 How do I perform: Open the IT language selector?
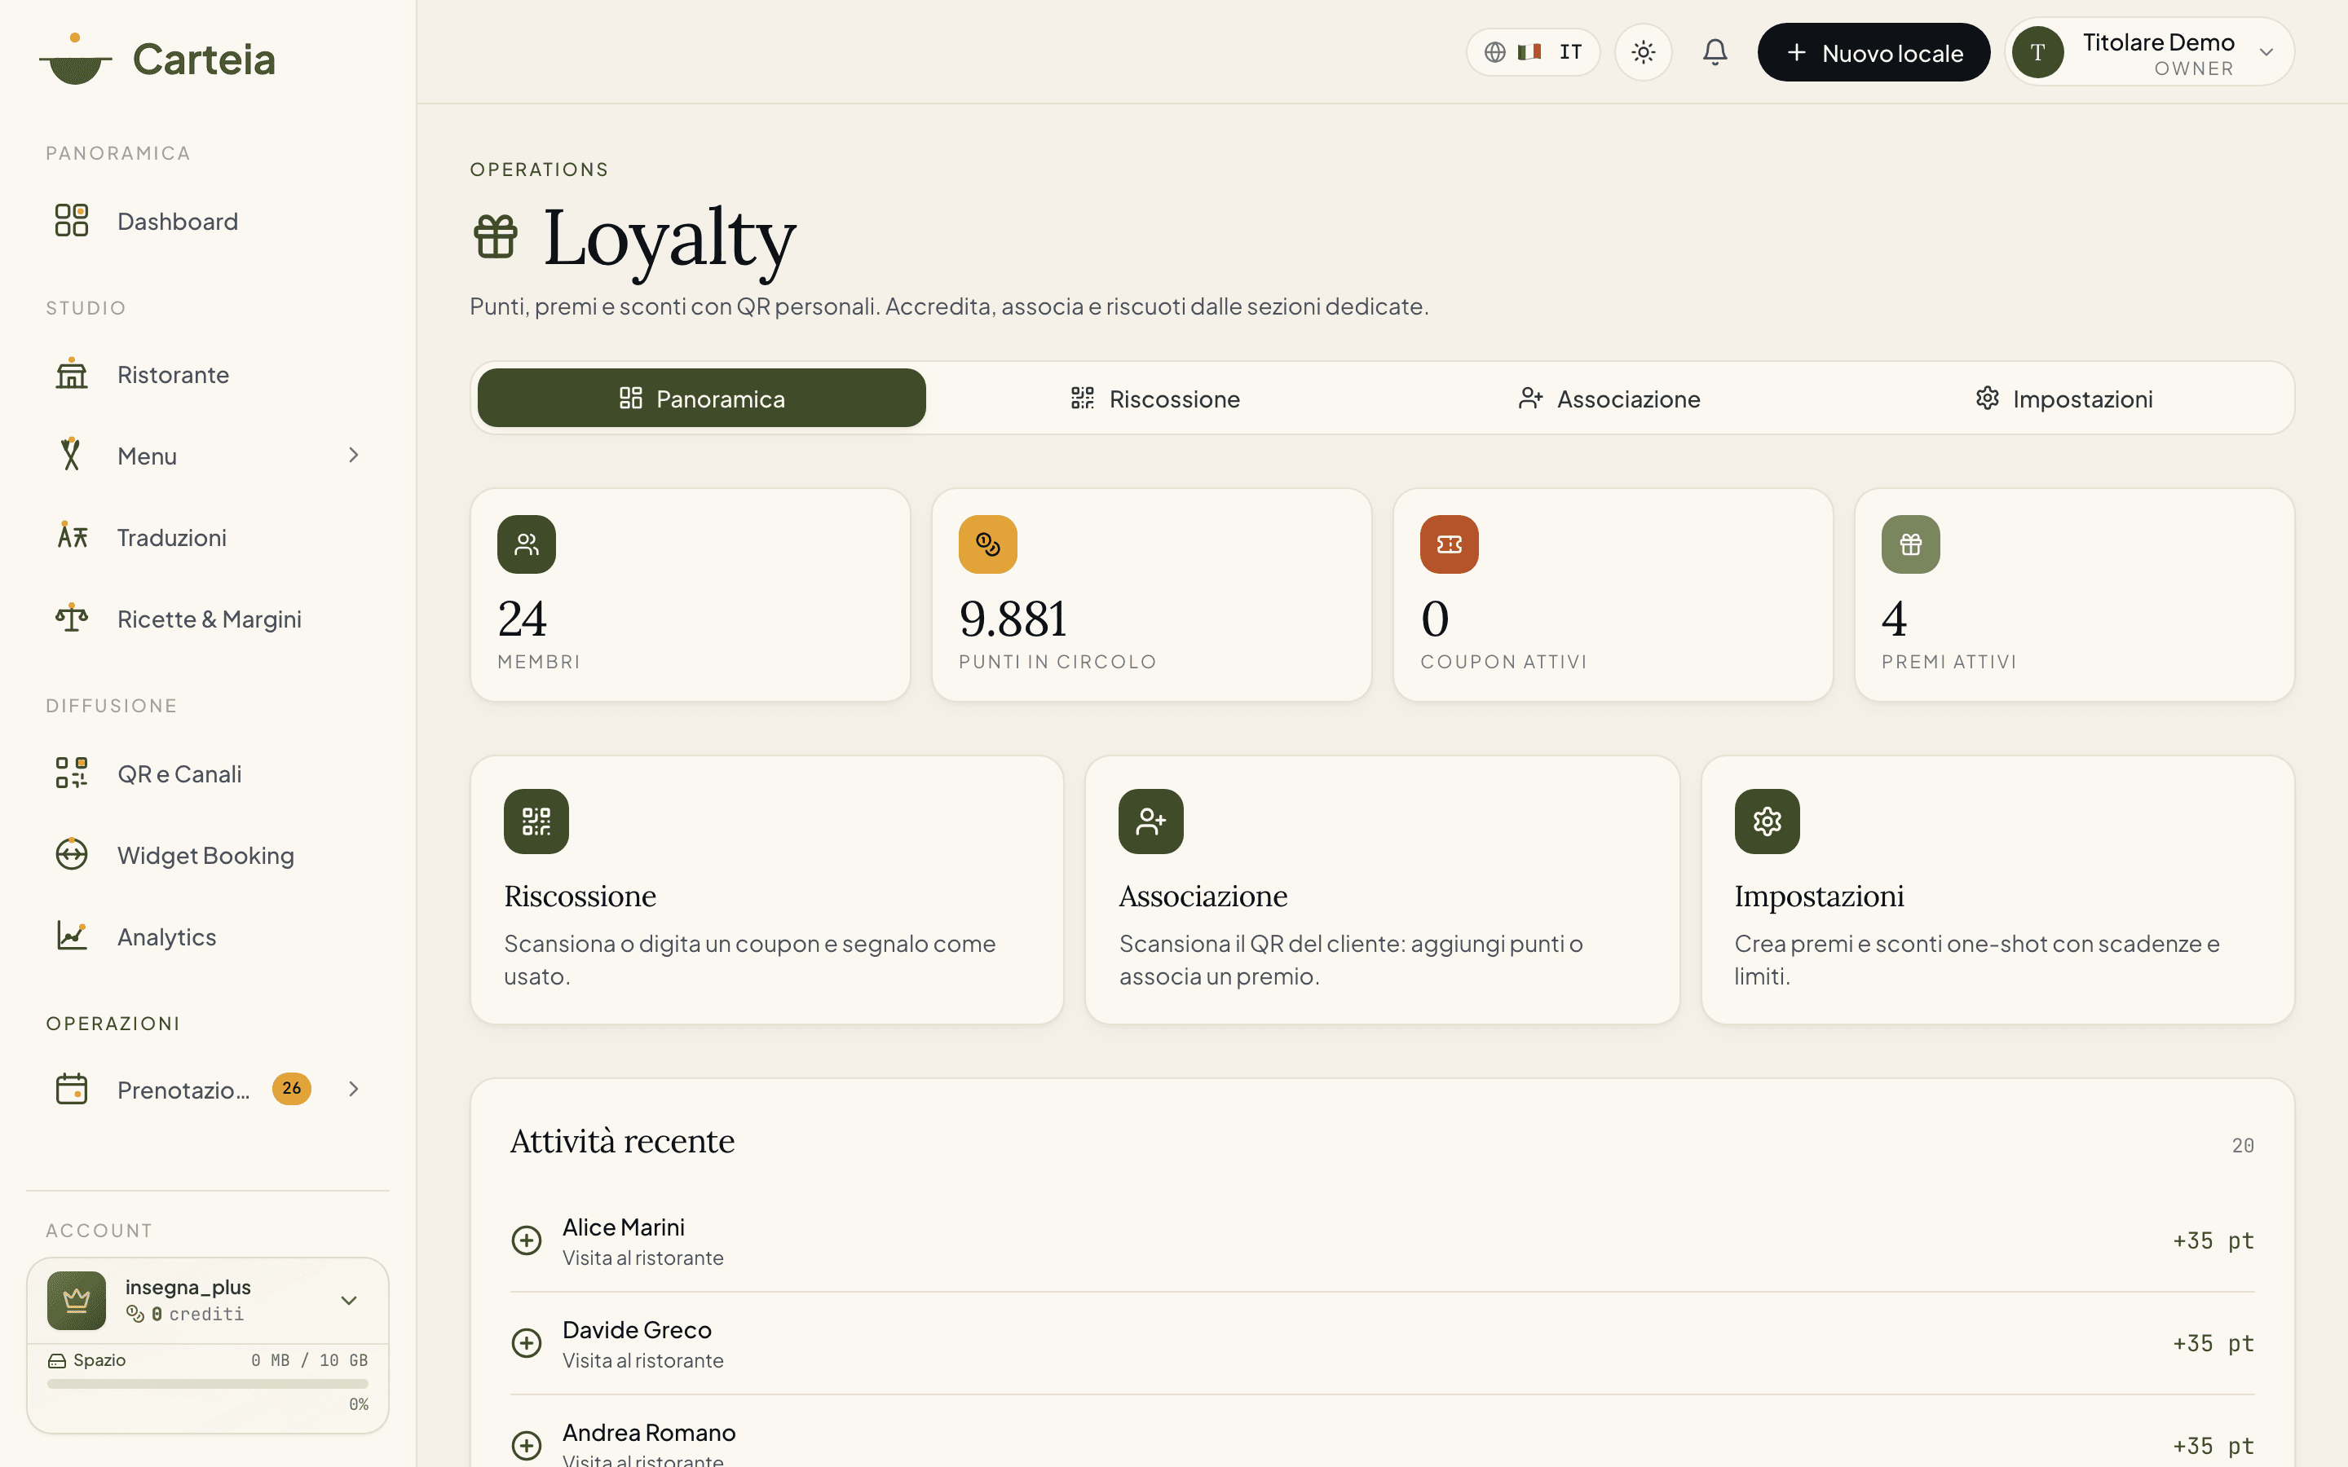pyautogui.click(x=1533, y=51)
